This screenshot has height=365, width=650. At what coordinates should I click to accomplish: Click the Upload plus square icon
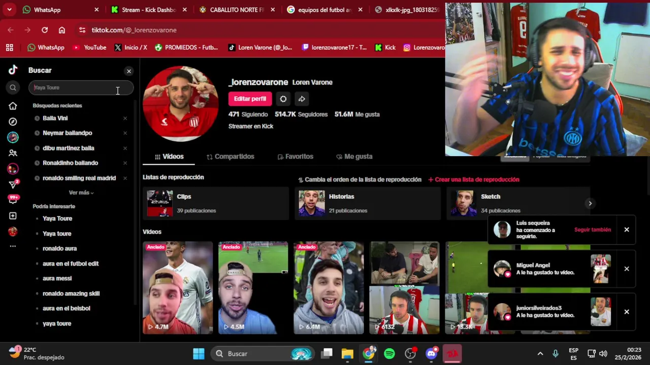[13, 216]
